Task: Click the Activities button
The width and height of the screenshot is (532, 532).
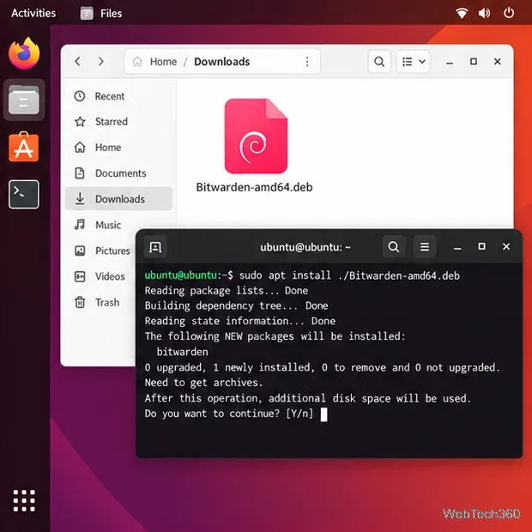Action: tap(33, 13)
